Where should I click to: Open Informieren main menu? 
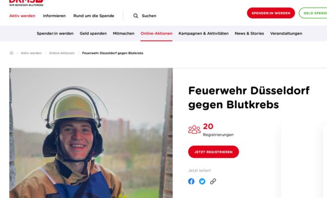54,16
